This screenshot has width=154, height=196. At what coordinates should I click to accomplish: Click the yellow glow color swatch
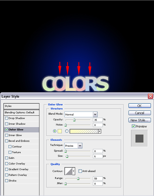click(x=60, y=131)
